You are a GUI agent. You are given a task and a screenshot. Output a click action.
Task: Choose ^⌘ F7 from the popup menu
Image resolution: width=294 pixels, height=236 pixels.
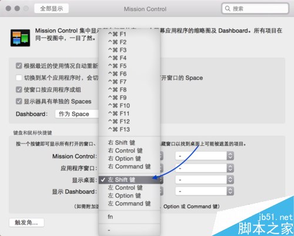point(129,82)
